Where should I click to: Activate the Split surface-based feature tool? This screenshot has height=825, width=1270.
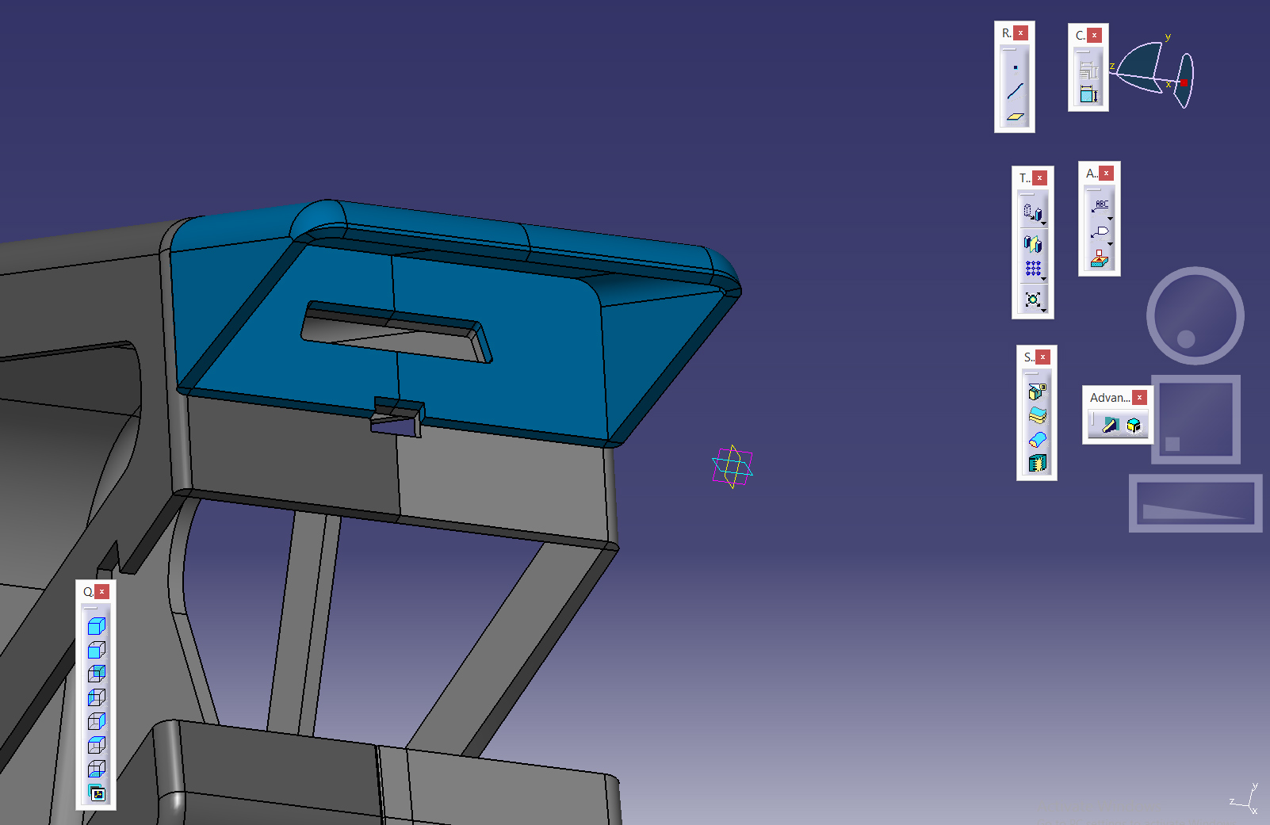[1037, 391]
